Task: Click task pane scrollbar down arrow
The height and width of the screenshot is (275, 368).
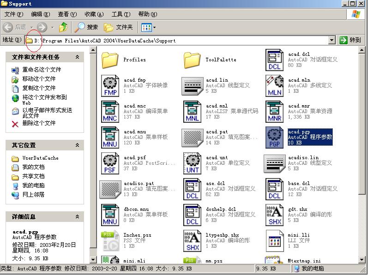Action: coord(93,259)
